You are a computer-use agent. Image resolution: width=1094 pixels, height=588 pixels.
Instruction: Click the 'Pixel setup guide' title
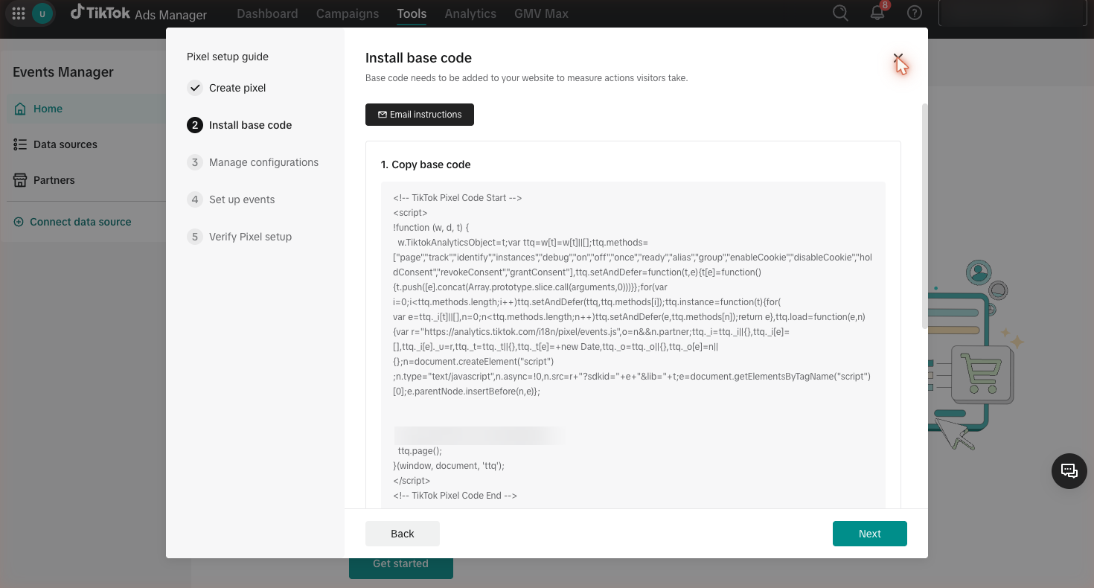[x=228, y=57]
